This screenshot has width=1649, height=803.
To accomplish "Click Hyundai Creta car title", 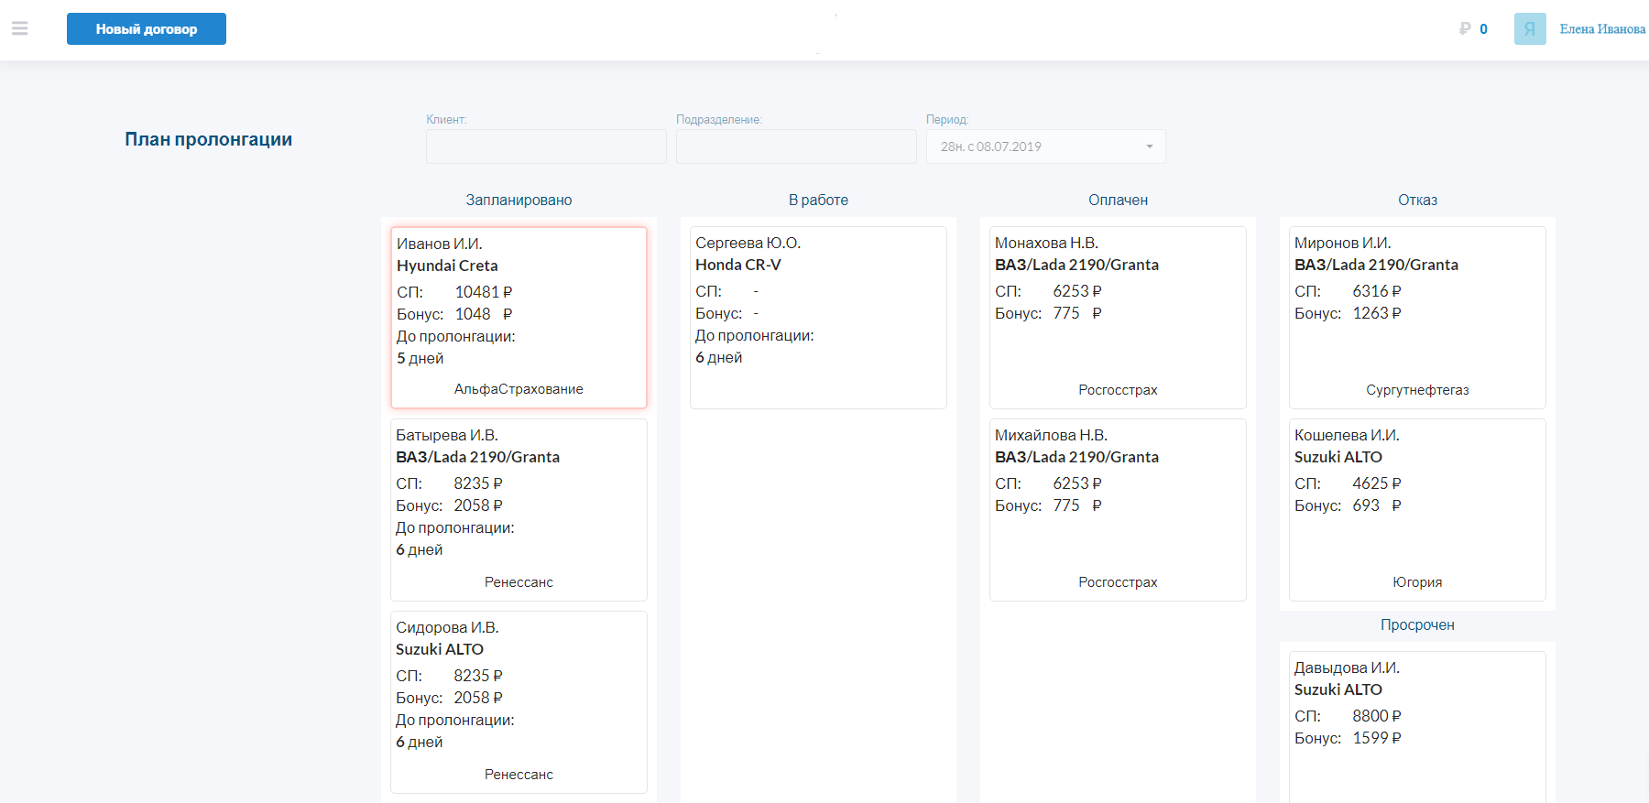I will (x=447, y=266).
